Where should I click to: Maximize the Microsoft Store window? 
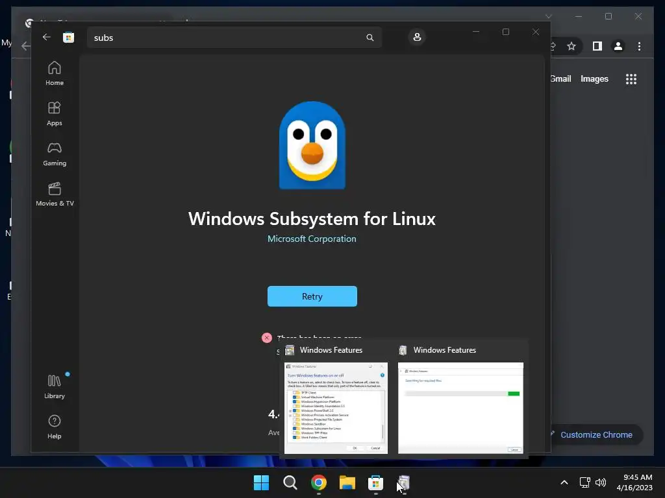tap(505, 32)
